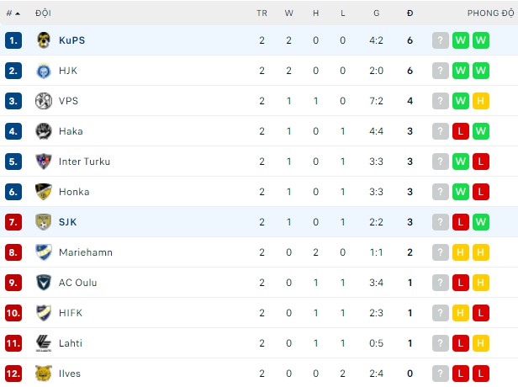Click the position 12 rank badge
Image resolution: width=518 pixels, height=387 pixels.
coord(13,374)
